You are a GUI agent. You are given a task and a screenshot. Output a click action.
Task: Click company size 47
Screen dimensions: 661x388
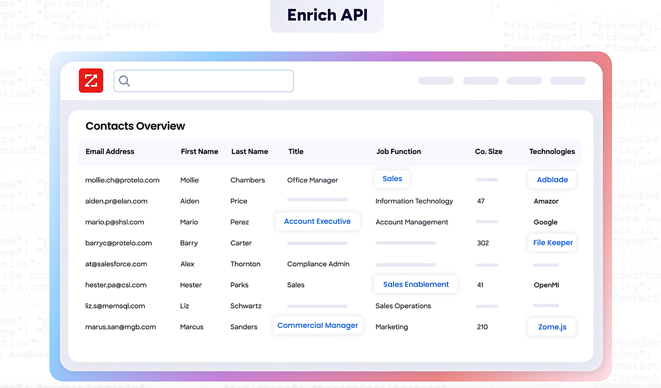pos(481,201)
